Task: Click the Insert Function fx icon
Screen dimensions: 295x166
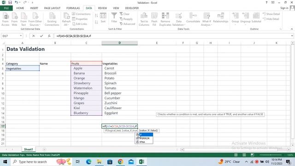Action: click(49, 36)
